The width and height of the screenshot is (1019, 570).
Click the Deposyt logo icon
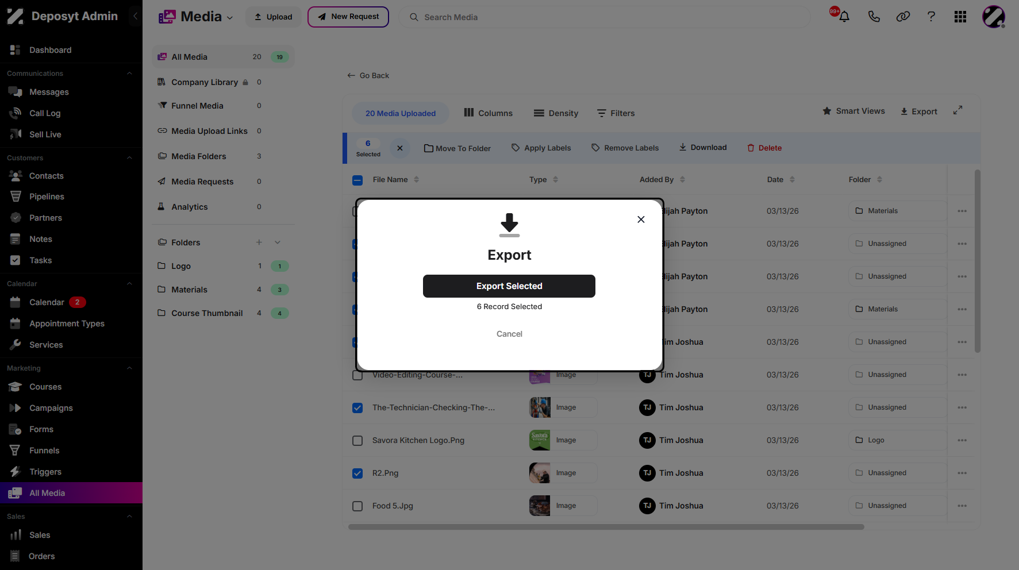coord(16,17)
